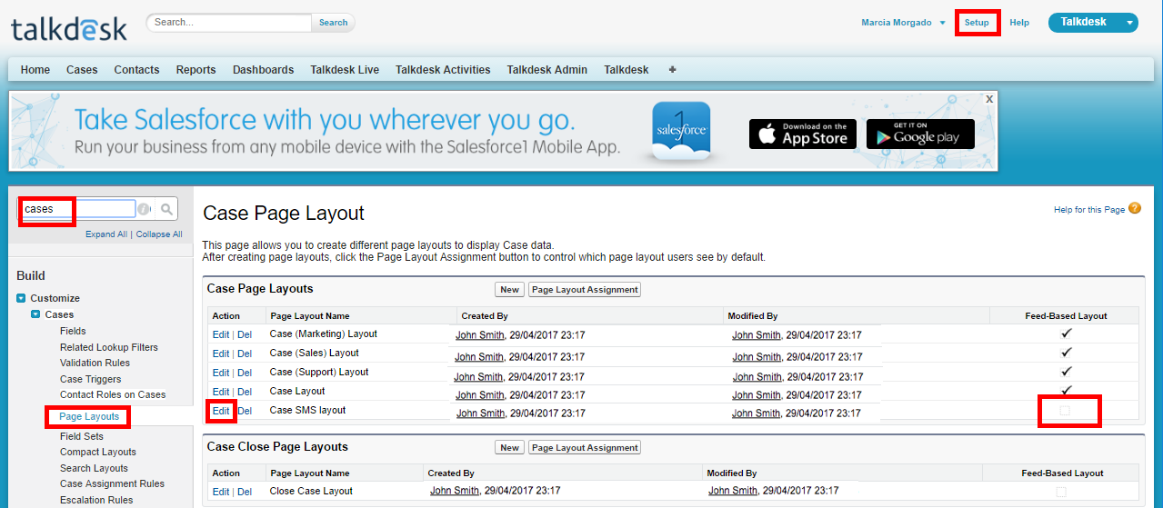Screen dimensions: 1163x508
Task: Click the top Search button
Action: (333, 23)
